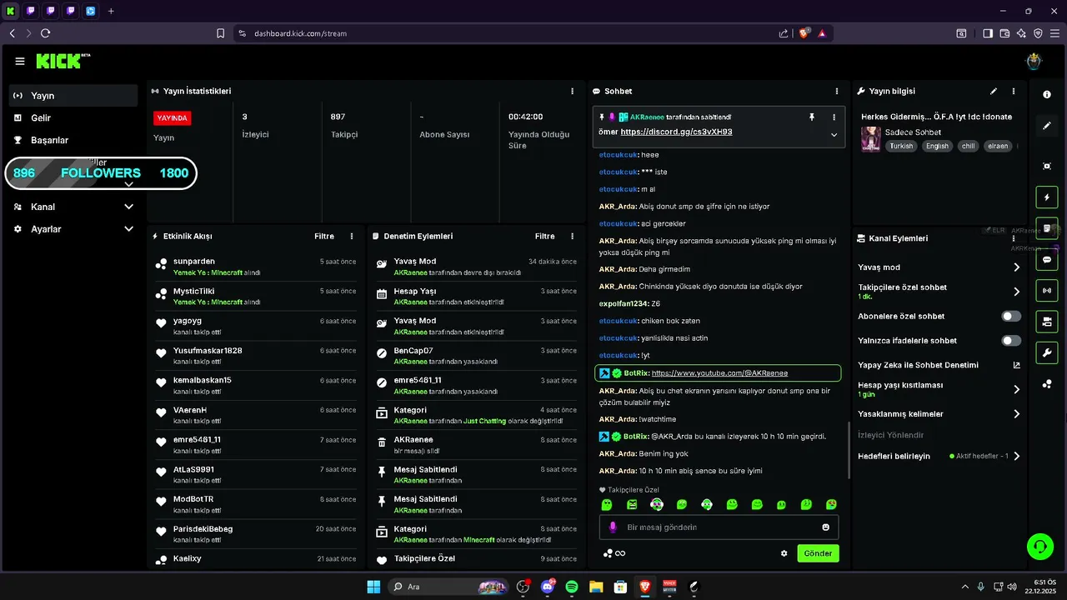This screenshot has width=1067, height=600.
Task: Open Filtre in Etkinlik Akışı panel
Action: [x=324, y=237]
